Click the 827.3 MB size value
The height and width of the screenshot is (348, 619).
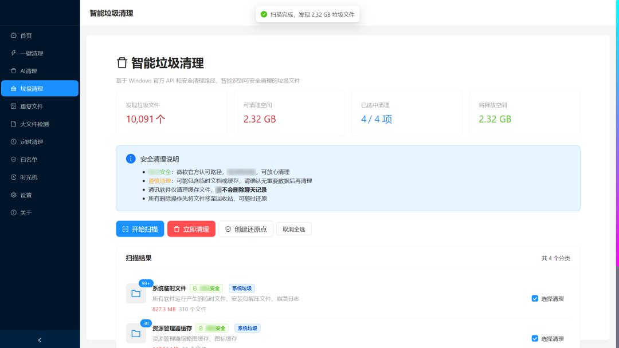[164, 310]
